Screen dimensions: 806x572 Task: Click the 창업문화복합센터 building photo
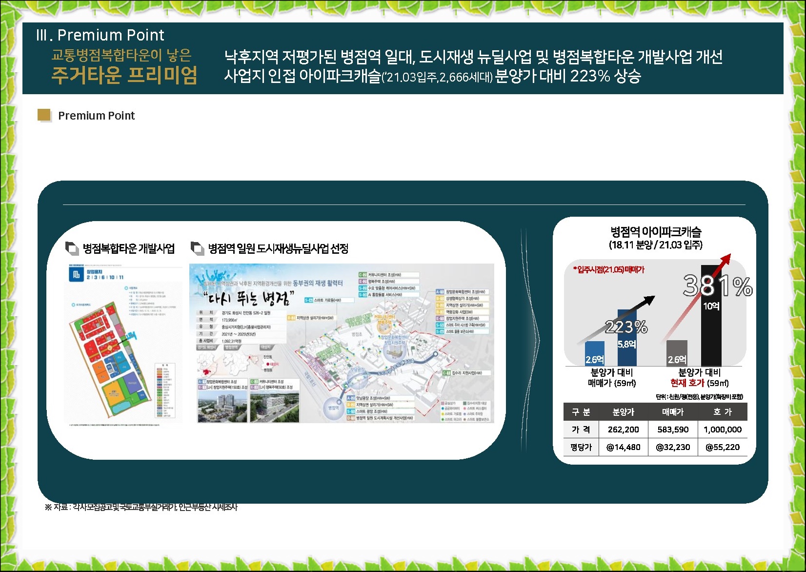[x=222, y=406]
